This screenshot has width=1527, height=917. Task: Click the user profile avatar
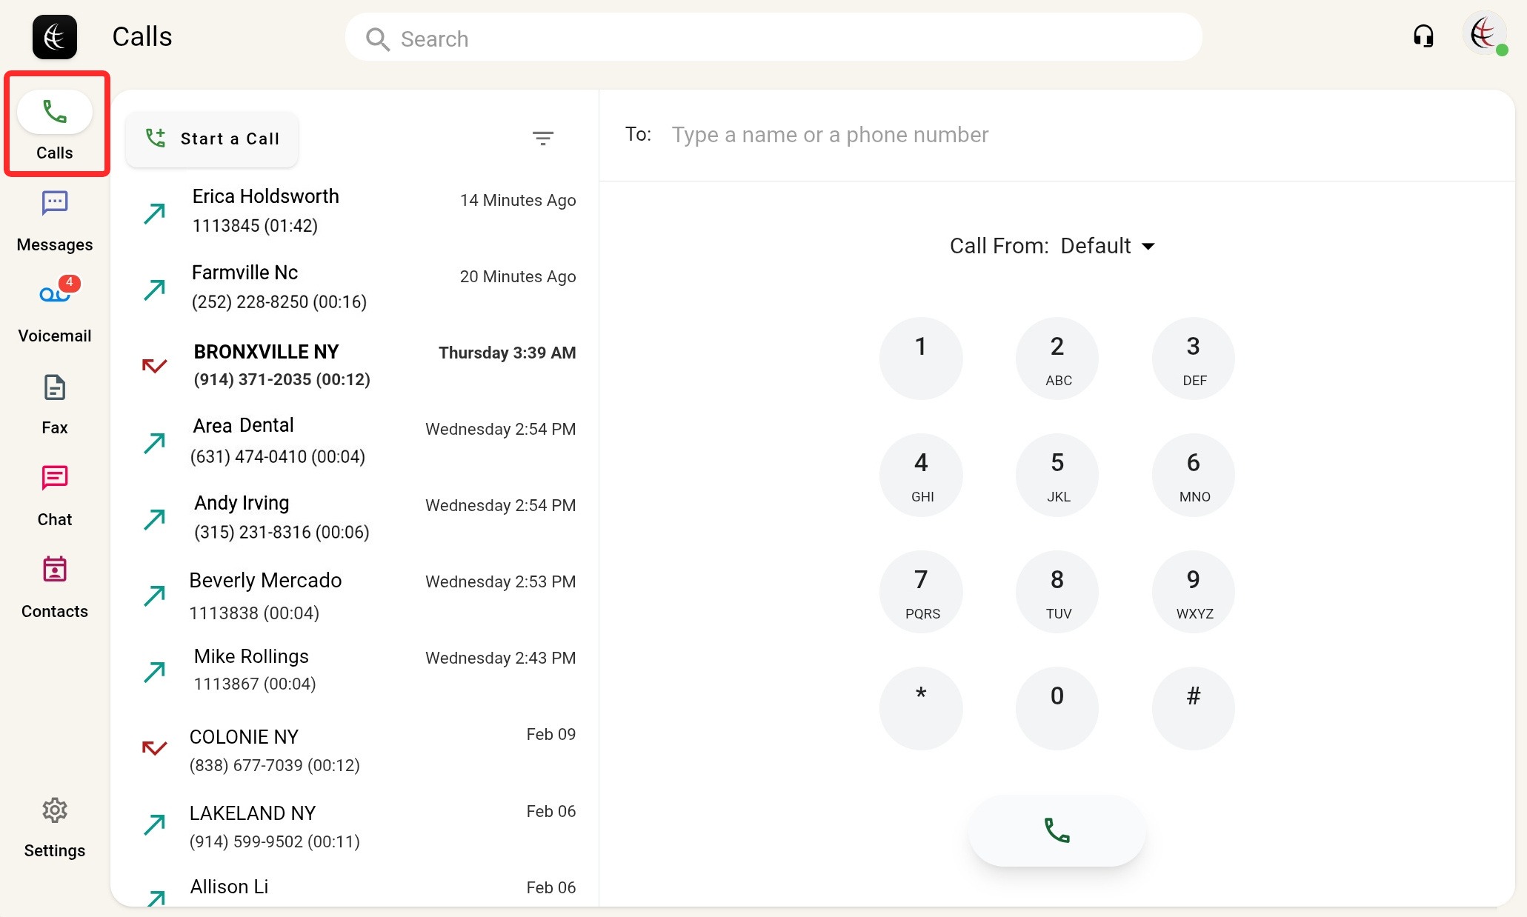[x=1484, y=35]
